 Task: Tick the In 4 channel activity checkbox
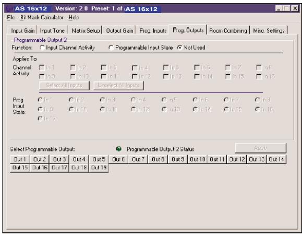click(135, 68)
